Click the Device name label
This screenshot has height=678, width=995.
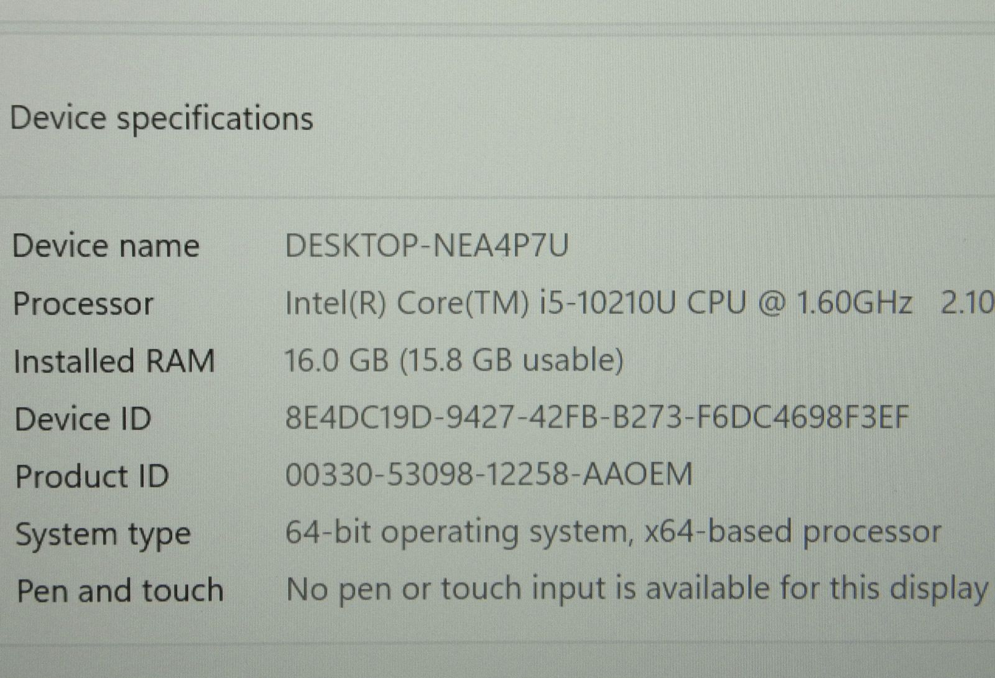point(106,246)
